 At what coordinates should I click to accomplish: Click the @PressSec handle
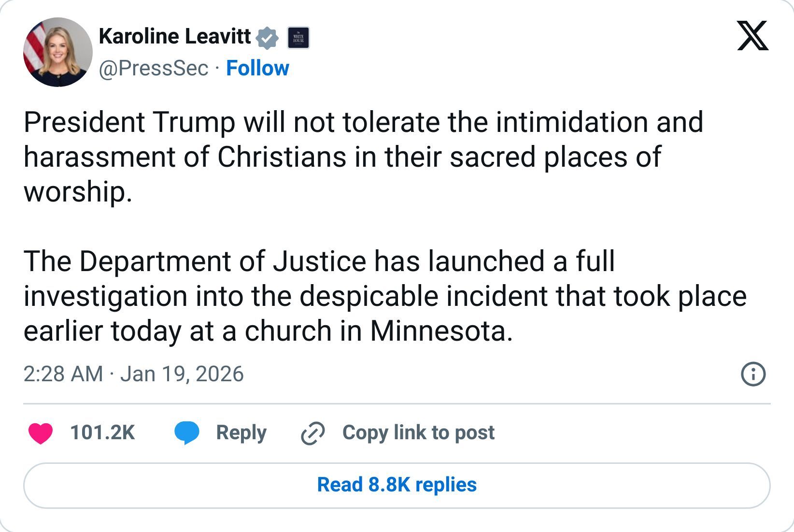(x=154, y=69)
